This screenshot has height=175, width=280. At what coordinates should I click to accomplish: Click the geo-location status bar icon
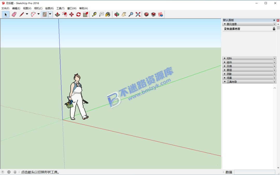pyautogui.click(x=3, y=172)
